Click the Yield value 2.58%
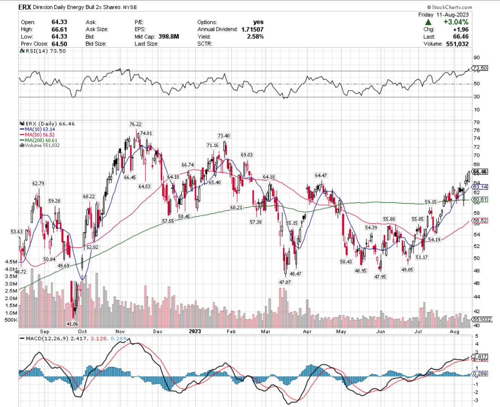 (255, 36)
